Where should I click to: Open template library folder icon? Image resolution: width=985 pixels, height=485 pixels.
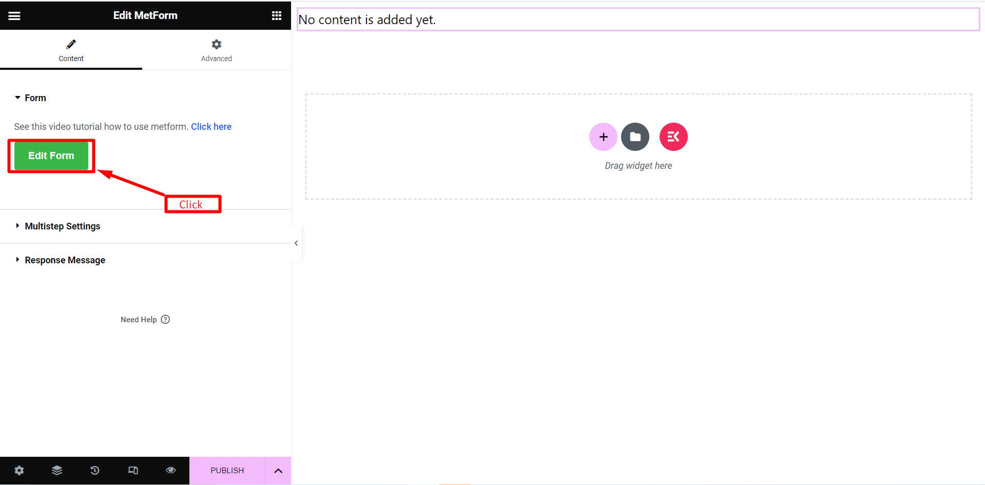coord(635,137)
